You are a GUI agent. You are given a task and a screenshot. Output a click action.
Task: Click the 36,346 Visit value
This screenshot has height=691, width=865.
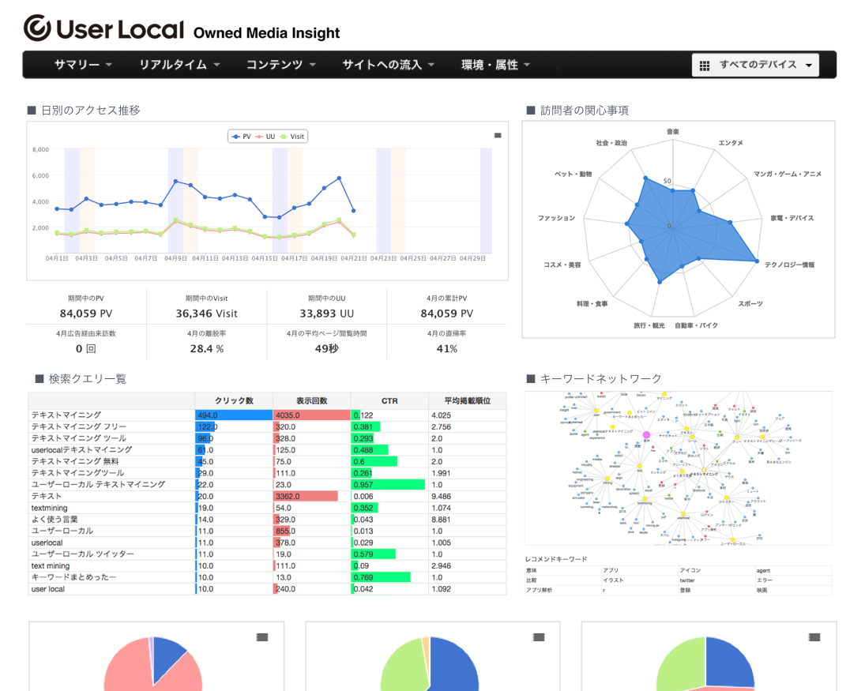pos(206,314)
